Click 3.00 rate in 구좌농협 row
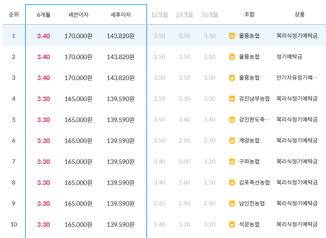 (x=185, y=162)
